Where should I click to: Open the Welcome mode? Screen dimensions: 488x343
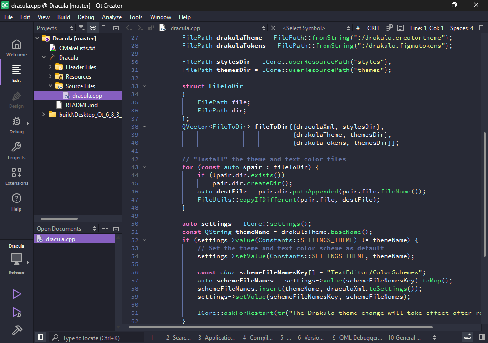(17, 48)
